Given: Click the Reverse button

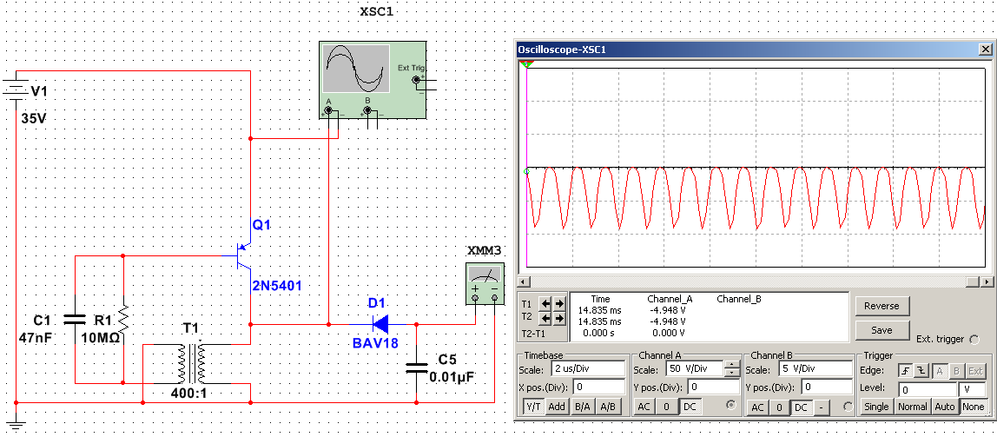Looking at the screenshot, I should click(x=881, y=306).
